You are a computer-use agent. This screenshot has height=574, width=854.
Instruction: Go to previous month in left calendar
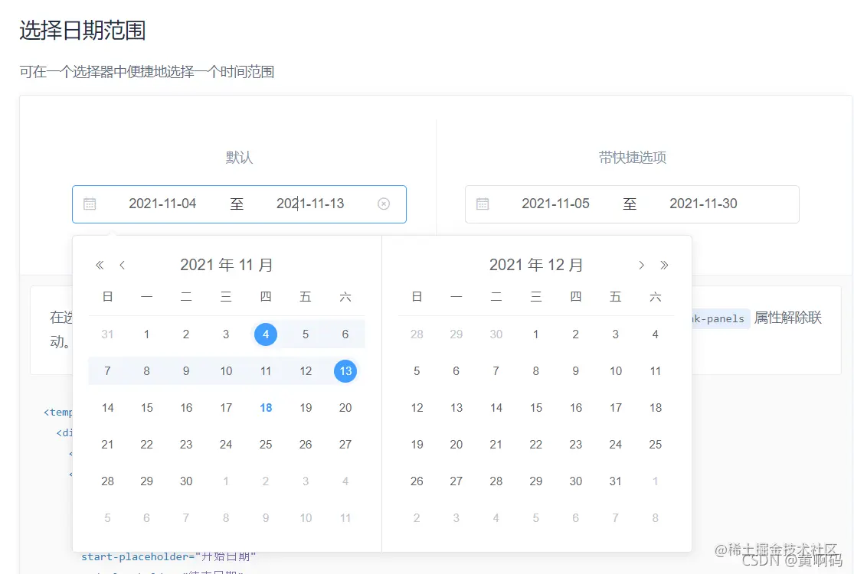[x=122, y=265]
